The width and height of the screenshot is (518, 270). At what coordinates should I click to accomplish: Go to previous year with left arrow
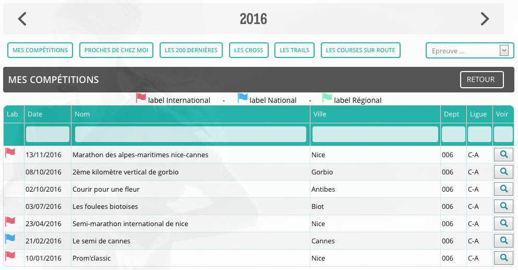tap(22, 19)
